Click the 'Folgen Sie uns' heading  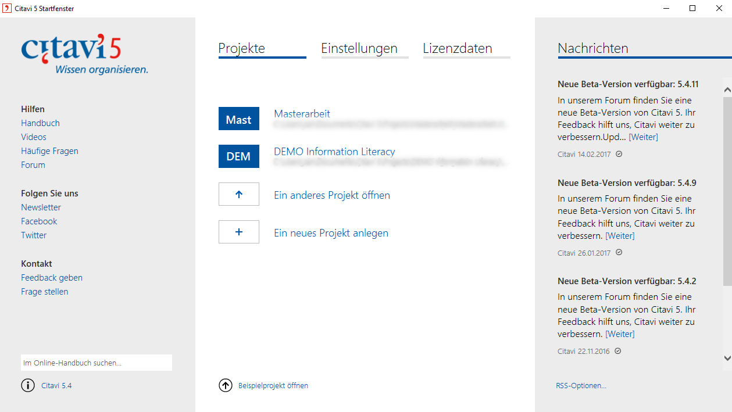click(49, 194)
